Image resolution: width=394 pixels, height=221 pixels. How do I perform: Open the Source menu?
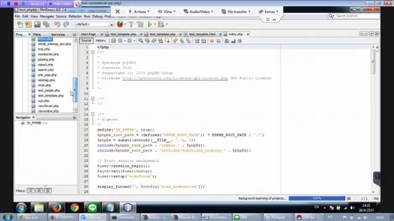[x=61, y=17]
